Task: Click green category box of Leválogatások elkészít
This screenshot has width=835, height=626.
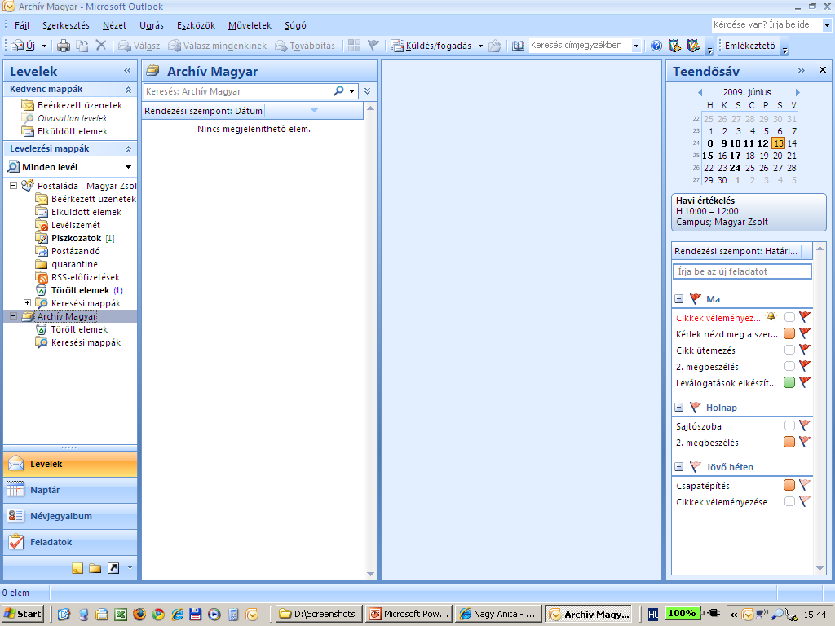Action: tap(789, 382)
